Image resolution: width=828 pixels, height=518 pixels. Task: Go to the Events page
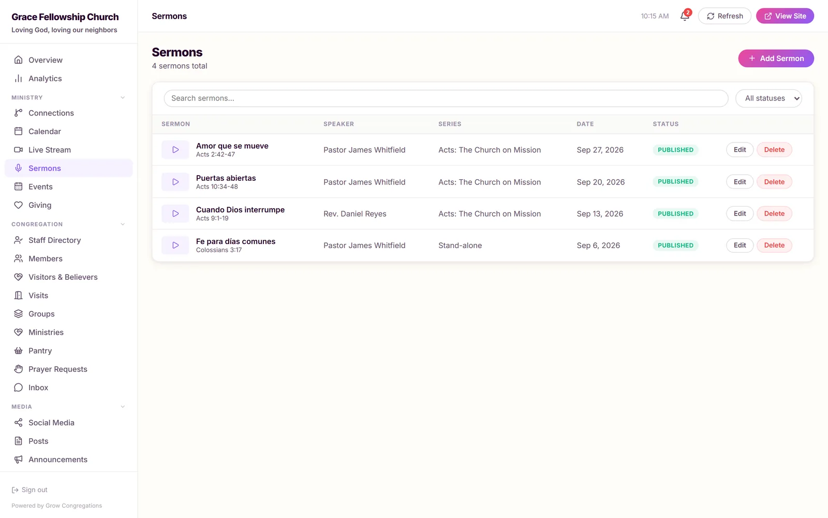[x=69, y=186]
